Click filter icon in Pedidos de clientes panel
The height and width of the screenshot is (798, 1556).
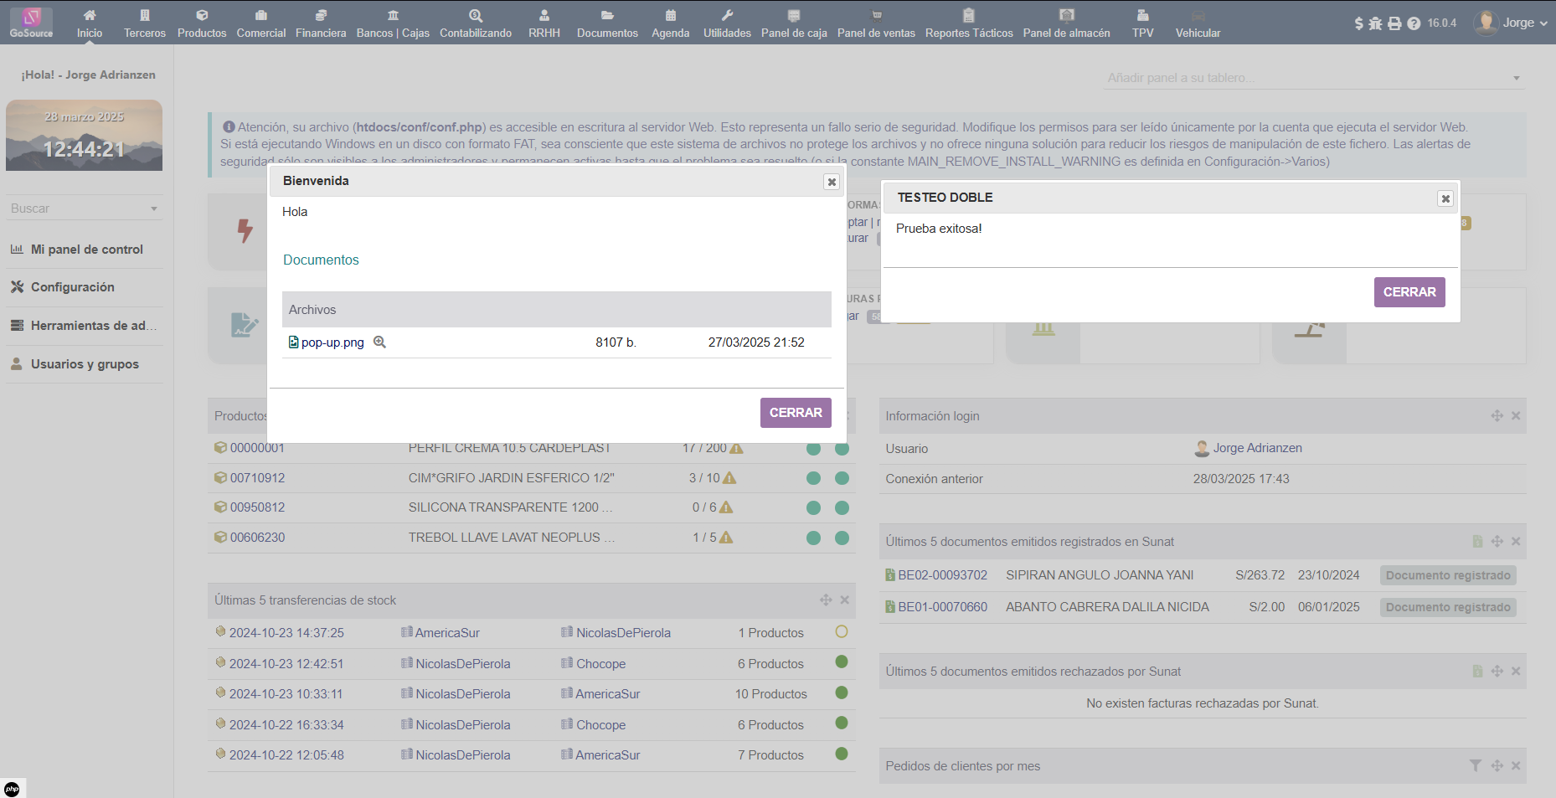tap(1475, 765)
